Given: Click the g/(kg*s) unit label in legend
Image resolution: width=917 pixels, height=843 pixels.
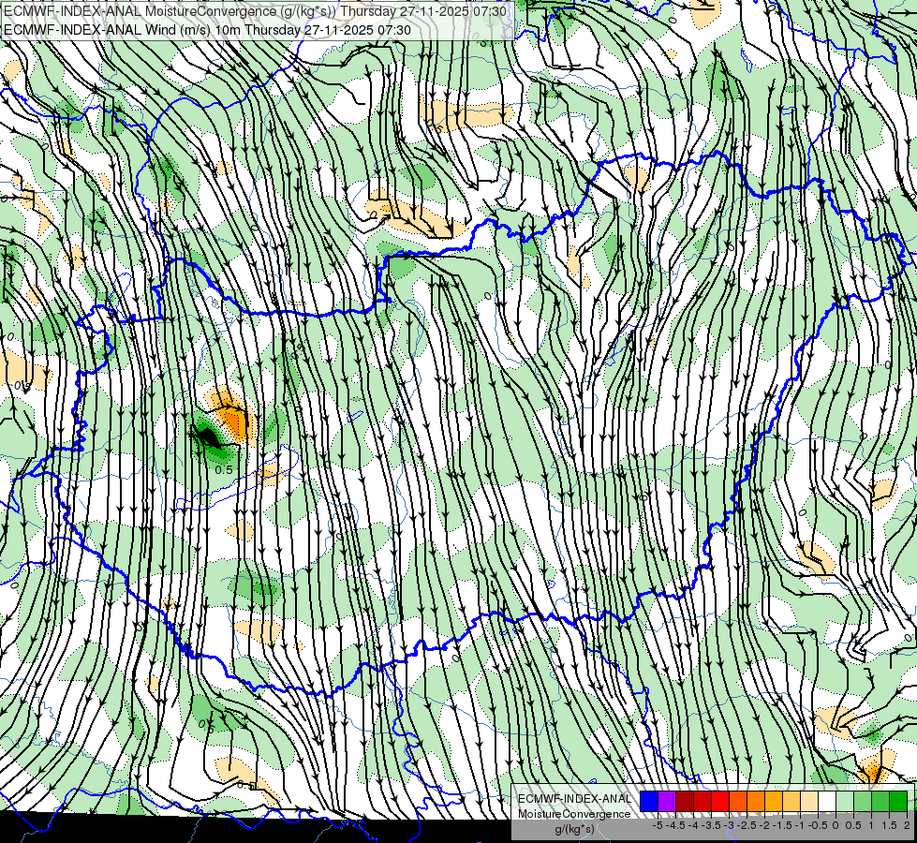Looking at the screenshot, I should coord(575,829).
